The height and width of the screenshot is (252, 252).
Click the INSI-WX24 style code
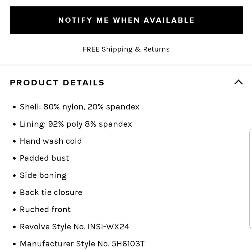[x=108, y=227]
